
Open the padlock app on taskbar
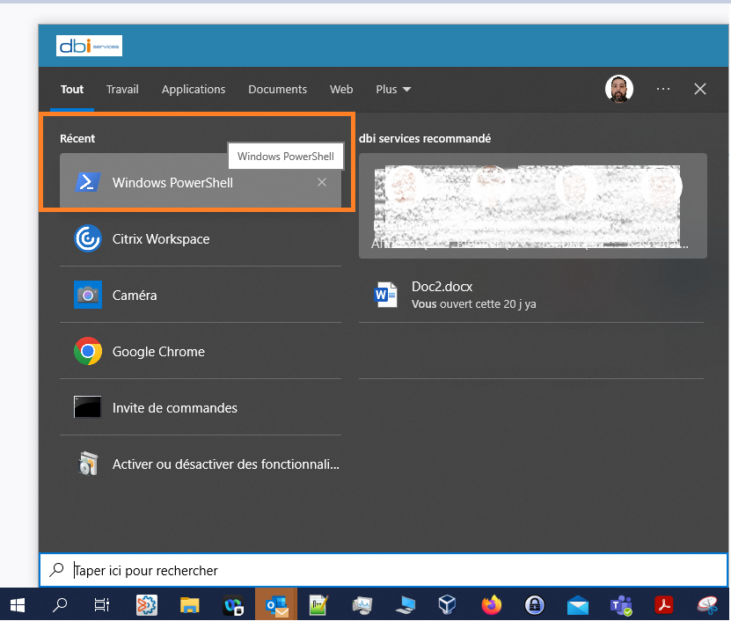(x=534, y=605)
